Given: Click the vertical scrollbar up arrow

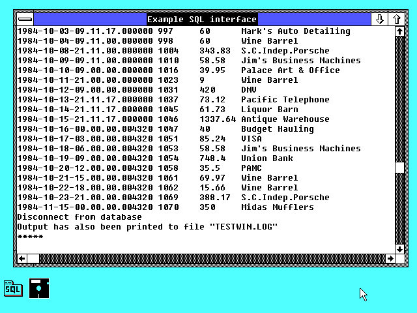Looking at the screenshot, I should coord(399,31).
